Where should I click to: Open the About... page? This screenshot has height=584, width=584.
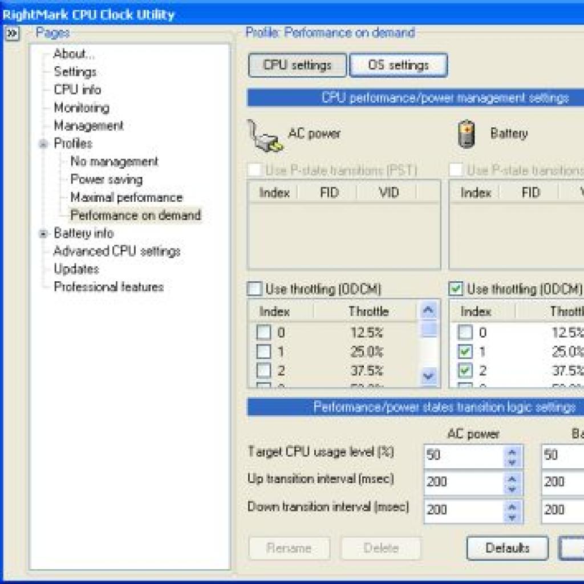tap(74, 54)
